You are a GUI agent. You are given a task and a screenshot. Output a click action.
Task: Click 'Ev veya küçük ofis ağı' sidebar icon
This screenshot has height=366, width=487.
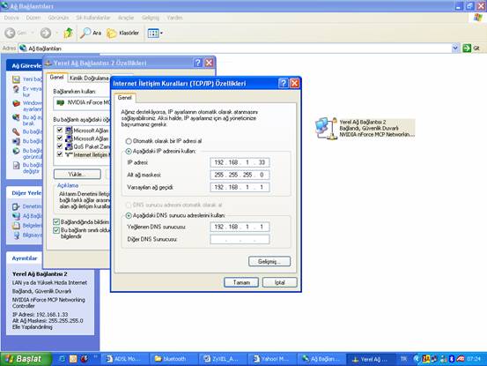click(x=16, y=90)
